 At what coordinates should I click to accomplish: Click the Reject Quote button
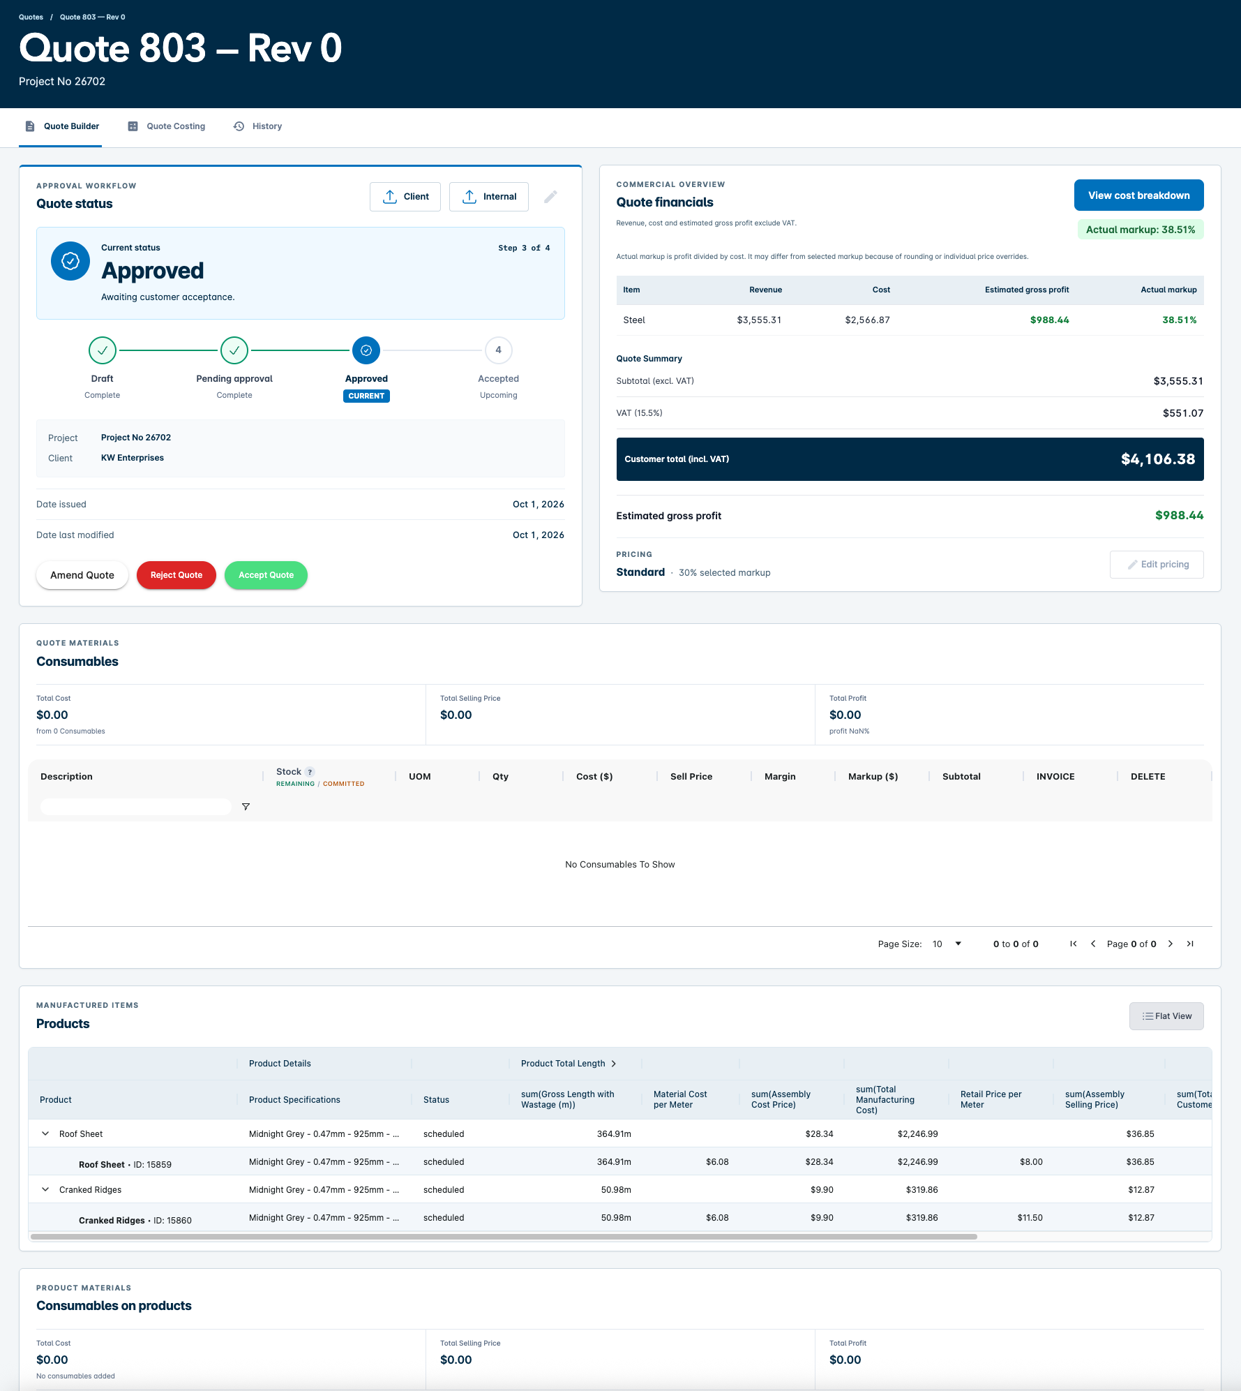coord(176,575)
